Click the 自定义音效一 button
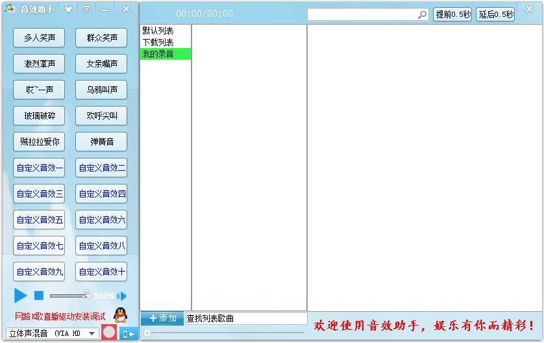544x343 pixels. 39,168
